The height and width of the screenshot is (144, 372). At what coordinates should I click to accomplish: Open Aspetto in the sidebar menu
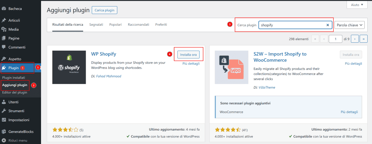point(15,59)
